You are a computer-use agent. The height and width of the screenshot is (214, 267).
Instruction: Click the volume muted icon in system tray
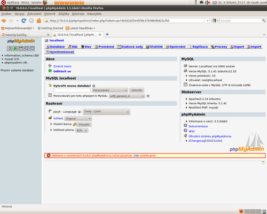pyautogui.click(x=207, y=3)
